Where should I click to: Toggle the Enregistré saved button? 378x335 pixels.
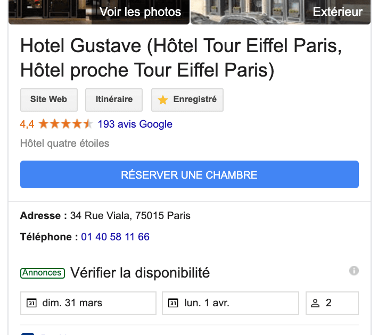point(187,99)
